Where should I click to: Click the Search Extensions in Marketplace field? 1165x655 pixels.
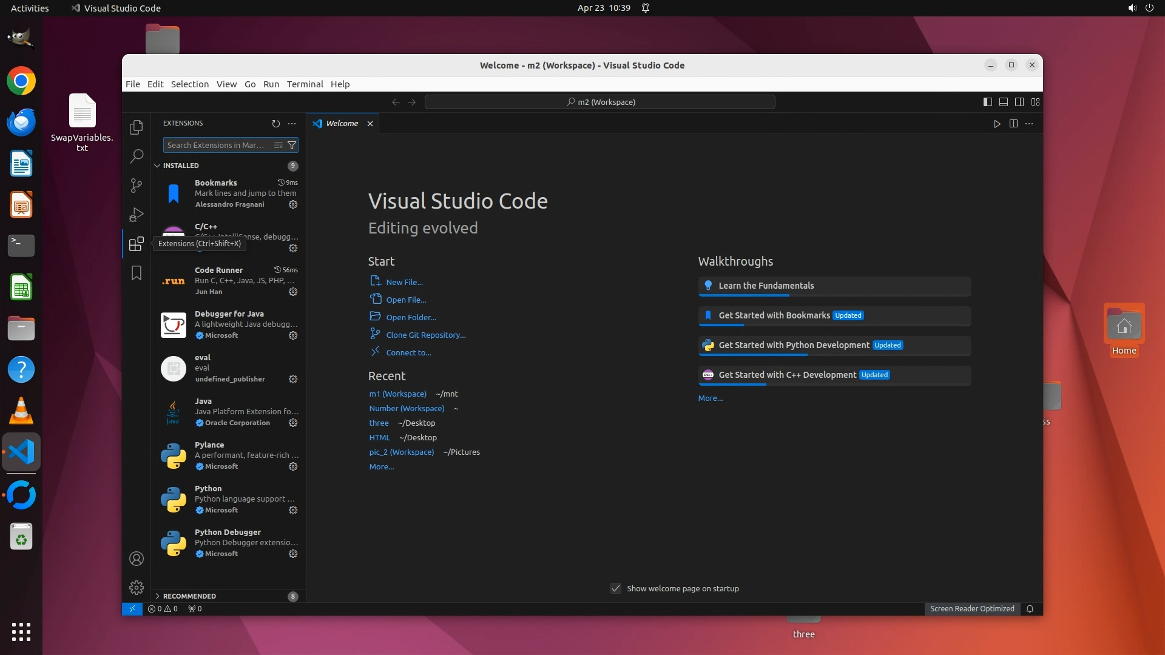point(215,145)
